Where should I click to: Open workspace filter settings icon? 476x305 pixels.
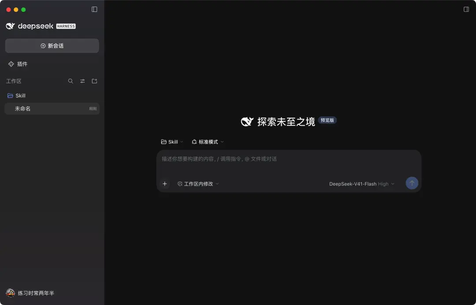[x=82, y=81]
